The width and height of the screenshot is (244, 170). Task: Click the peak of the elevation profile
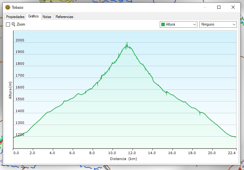[127, 43]
